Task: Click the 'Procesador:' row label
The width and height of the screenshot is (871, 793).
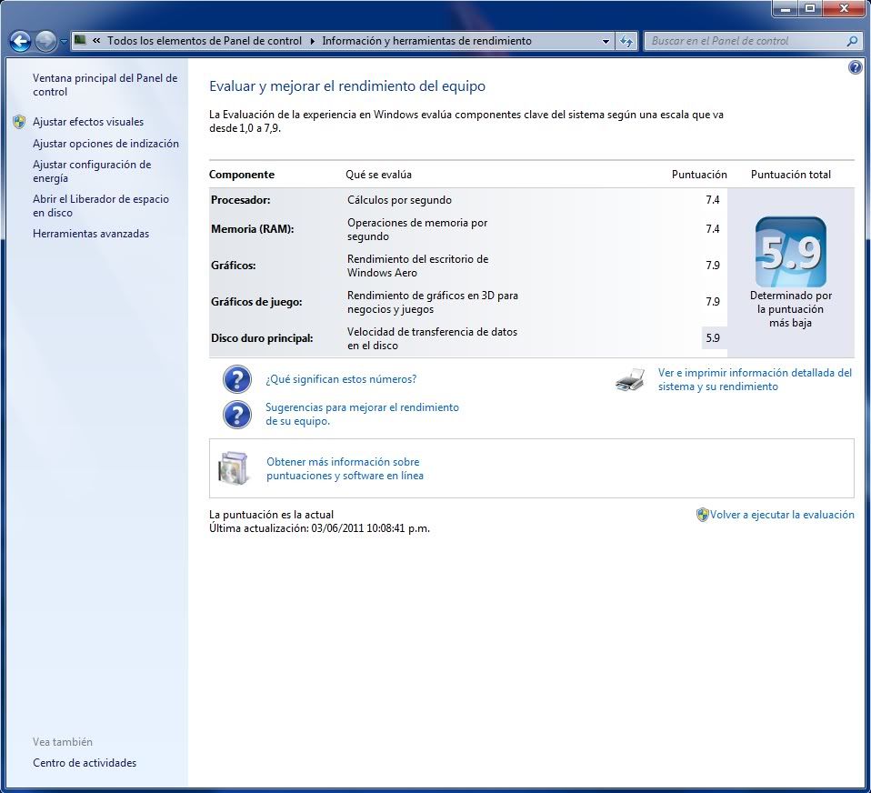Action: [x=241, y=200]
